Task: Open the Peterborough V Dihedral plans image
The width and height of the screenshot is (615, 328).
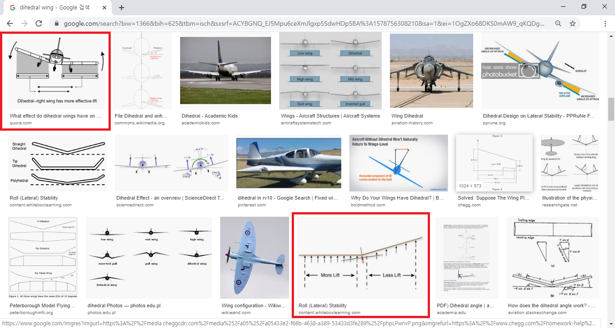Action: [43, 258]
